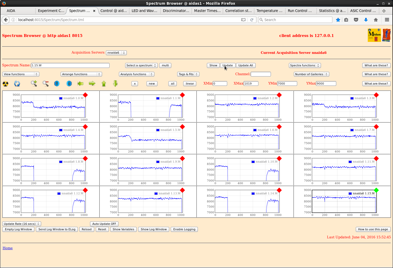Click the Show button
The height and width of the screenshot is (268, 393).
(213, 65)
